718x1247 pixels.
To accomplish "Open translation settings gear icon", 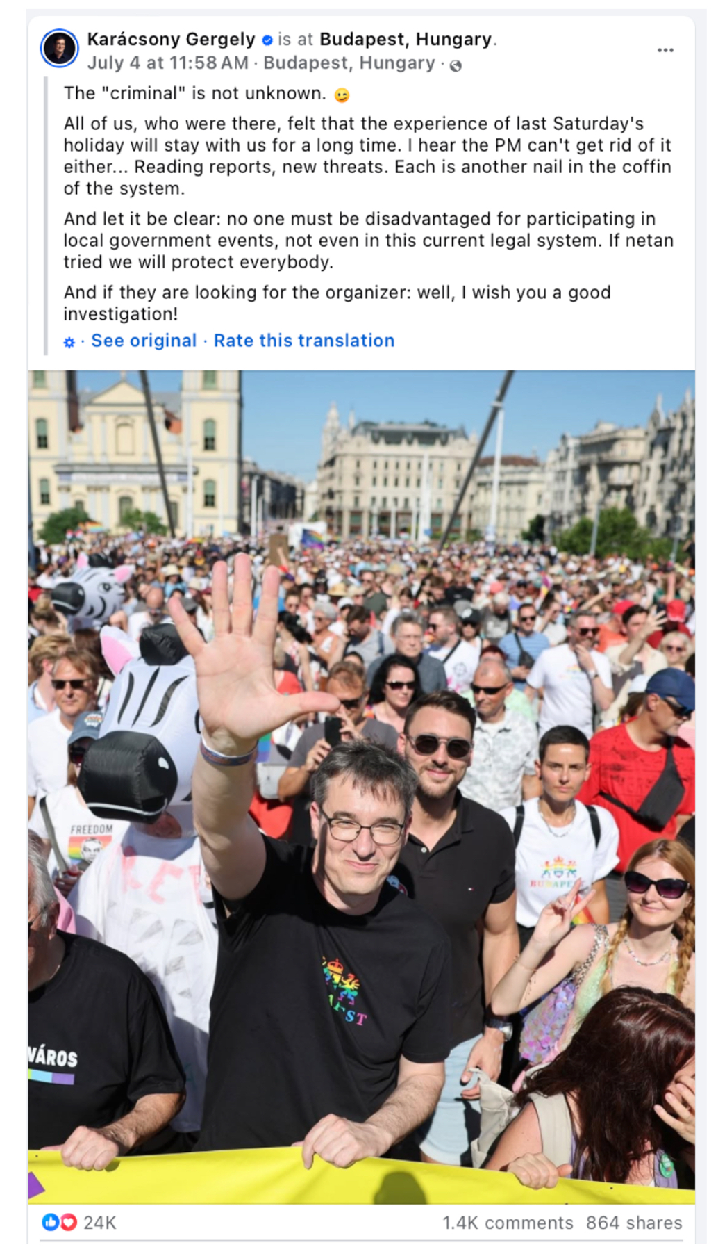I will [x=69, y=342].
